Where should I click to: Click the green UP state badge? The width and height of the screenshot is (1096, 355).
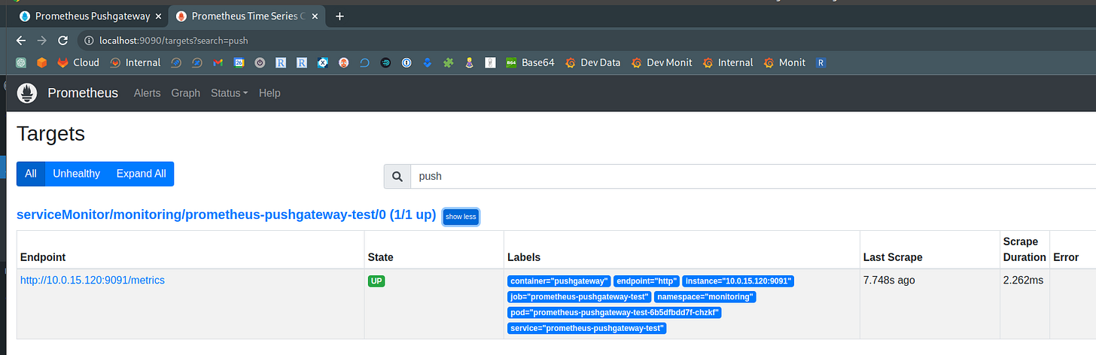(376, 281)
